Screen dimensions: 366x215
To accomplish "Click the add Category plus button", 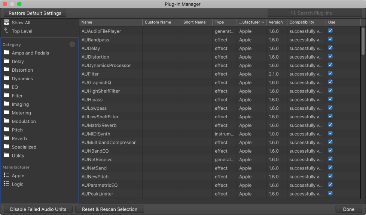I will pos(72,44).
